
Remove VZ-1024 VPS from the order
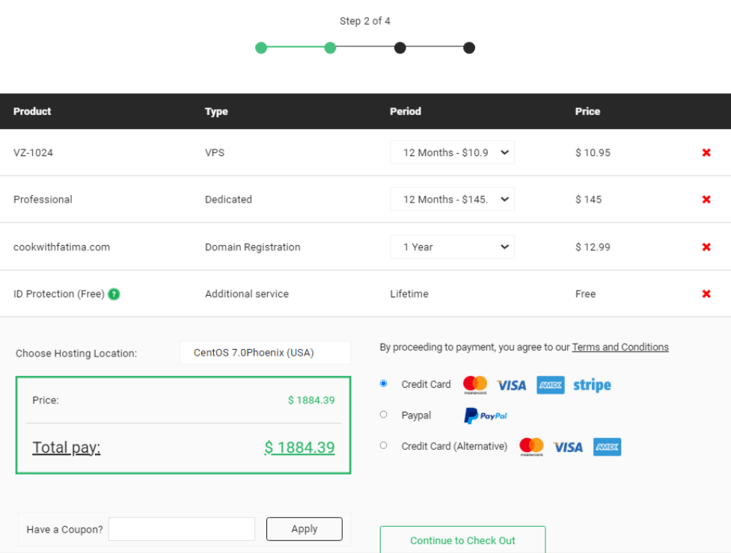(x=706, y=152)
